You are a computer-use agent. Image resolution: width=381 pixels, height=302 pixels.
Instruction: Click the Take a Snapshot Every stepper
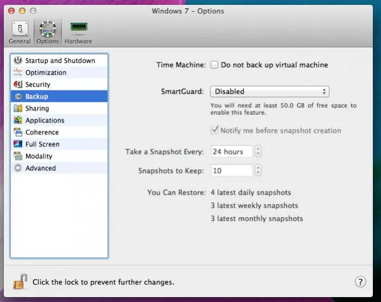pos(258,152)
